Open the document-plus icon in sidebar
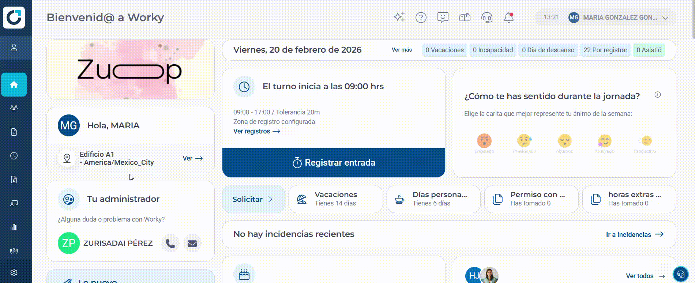The width and height of the screenshot is (695, 283). pos(14,132)
